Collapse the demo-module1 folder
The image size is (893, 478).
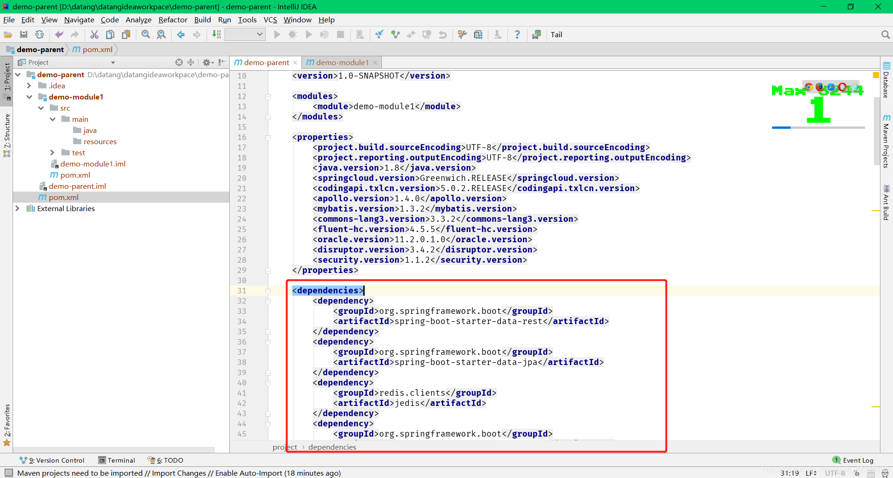pos(29,97)
